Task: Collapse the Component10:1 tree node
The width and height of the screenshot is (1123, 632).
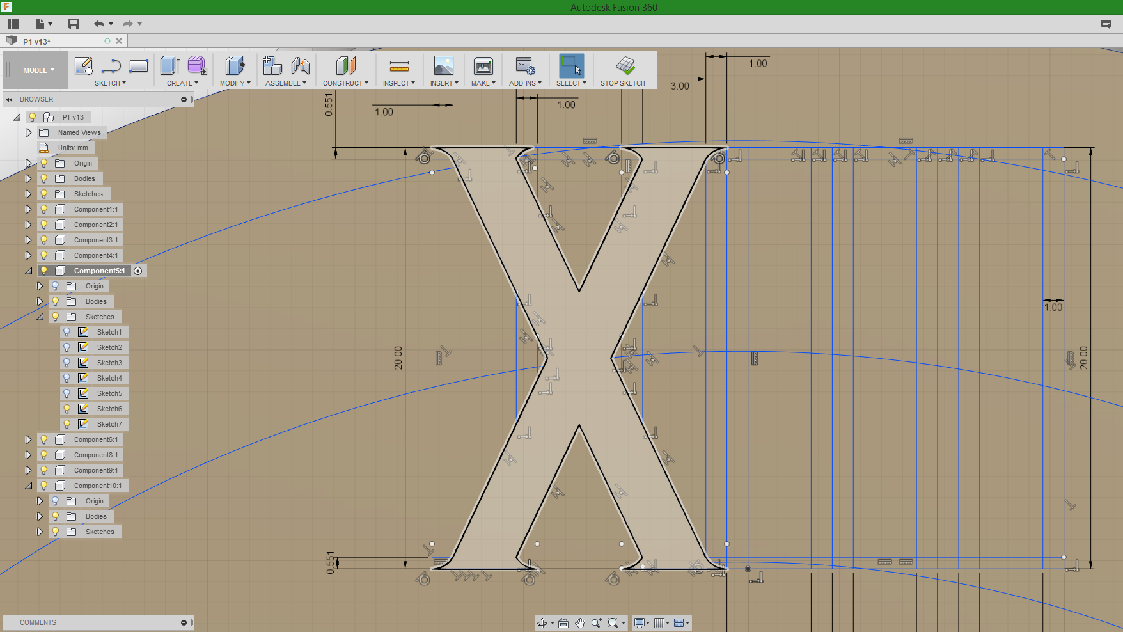Action: click(29, 486)
